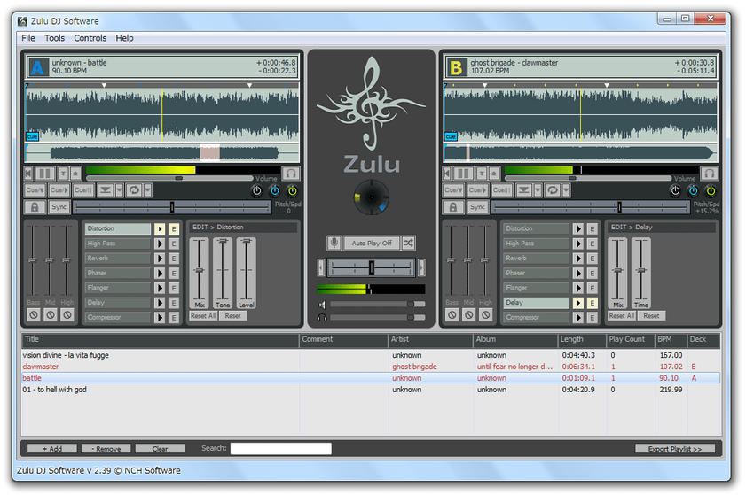This screenshot has height=495, width=746.
Task: Click the Cue play button on Deck B
Action: click(477, 190)
